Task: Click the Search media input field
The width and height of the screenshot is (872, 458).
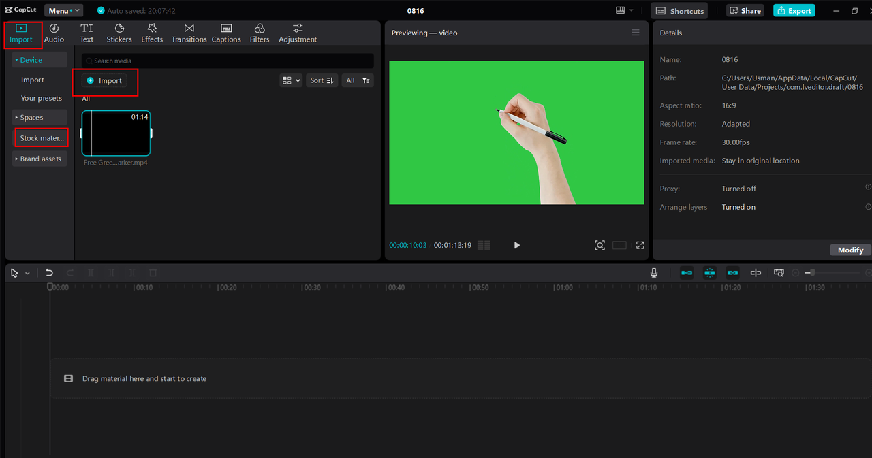Action: pos(228,61)
